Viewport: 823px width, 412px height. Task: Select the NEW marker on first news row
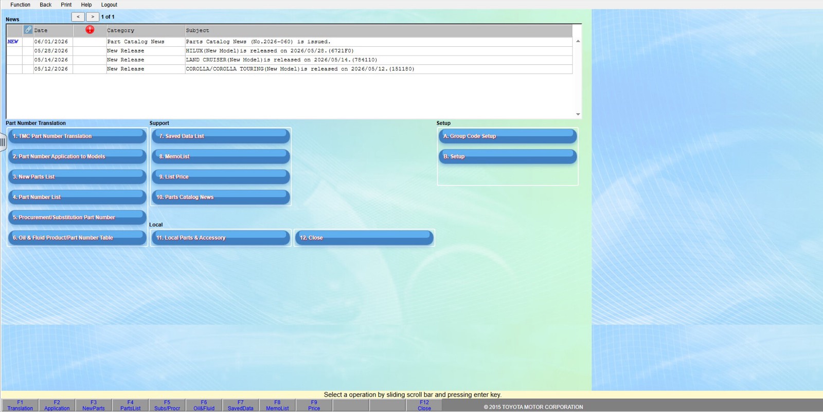click(13, 42)
